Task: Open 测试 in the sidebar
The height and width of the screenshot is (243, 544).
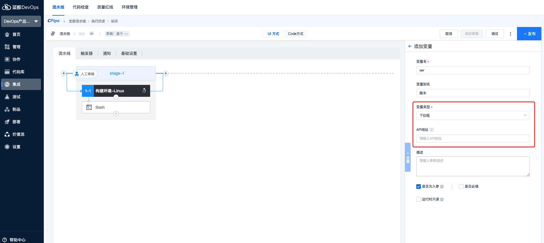Action: pyautogui.click(x=21, y=97)
